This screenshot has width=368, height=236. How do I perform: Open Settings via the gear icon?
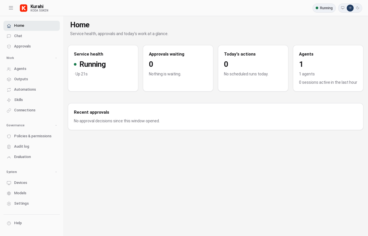pos(9,203)
